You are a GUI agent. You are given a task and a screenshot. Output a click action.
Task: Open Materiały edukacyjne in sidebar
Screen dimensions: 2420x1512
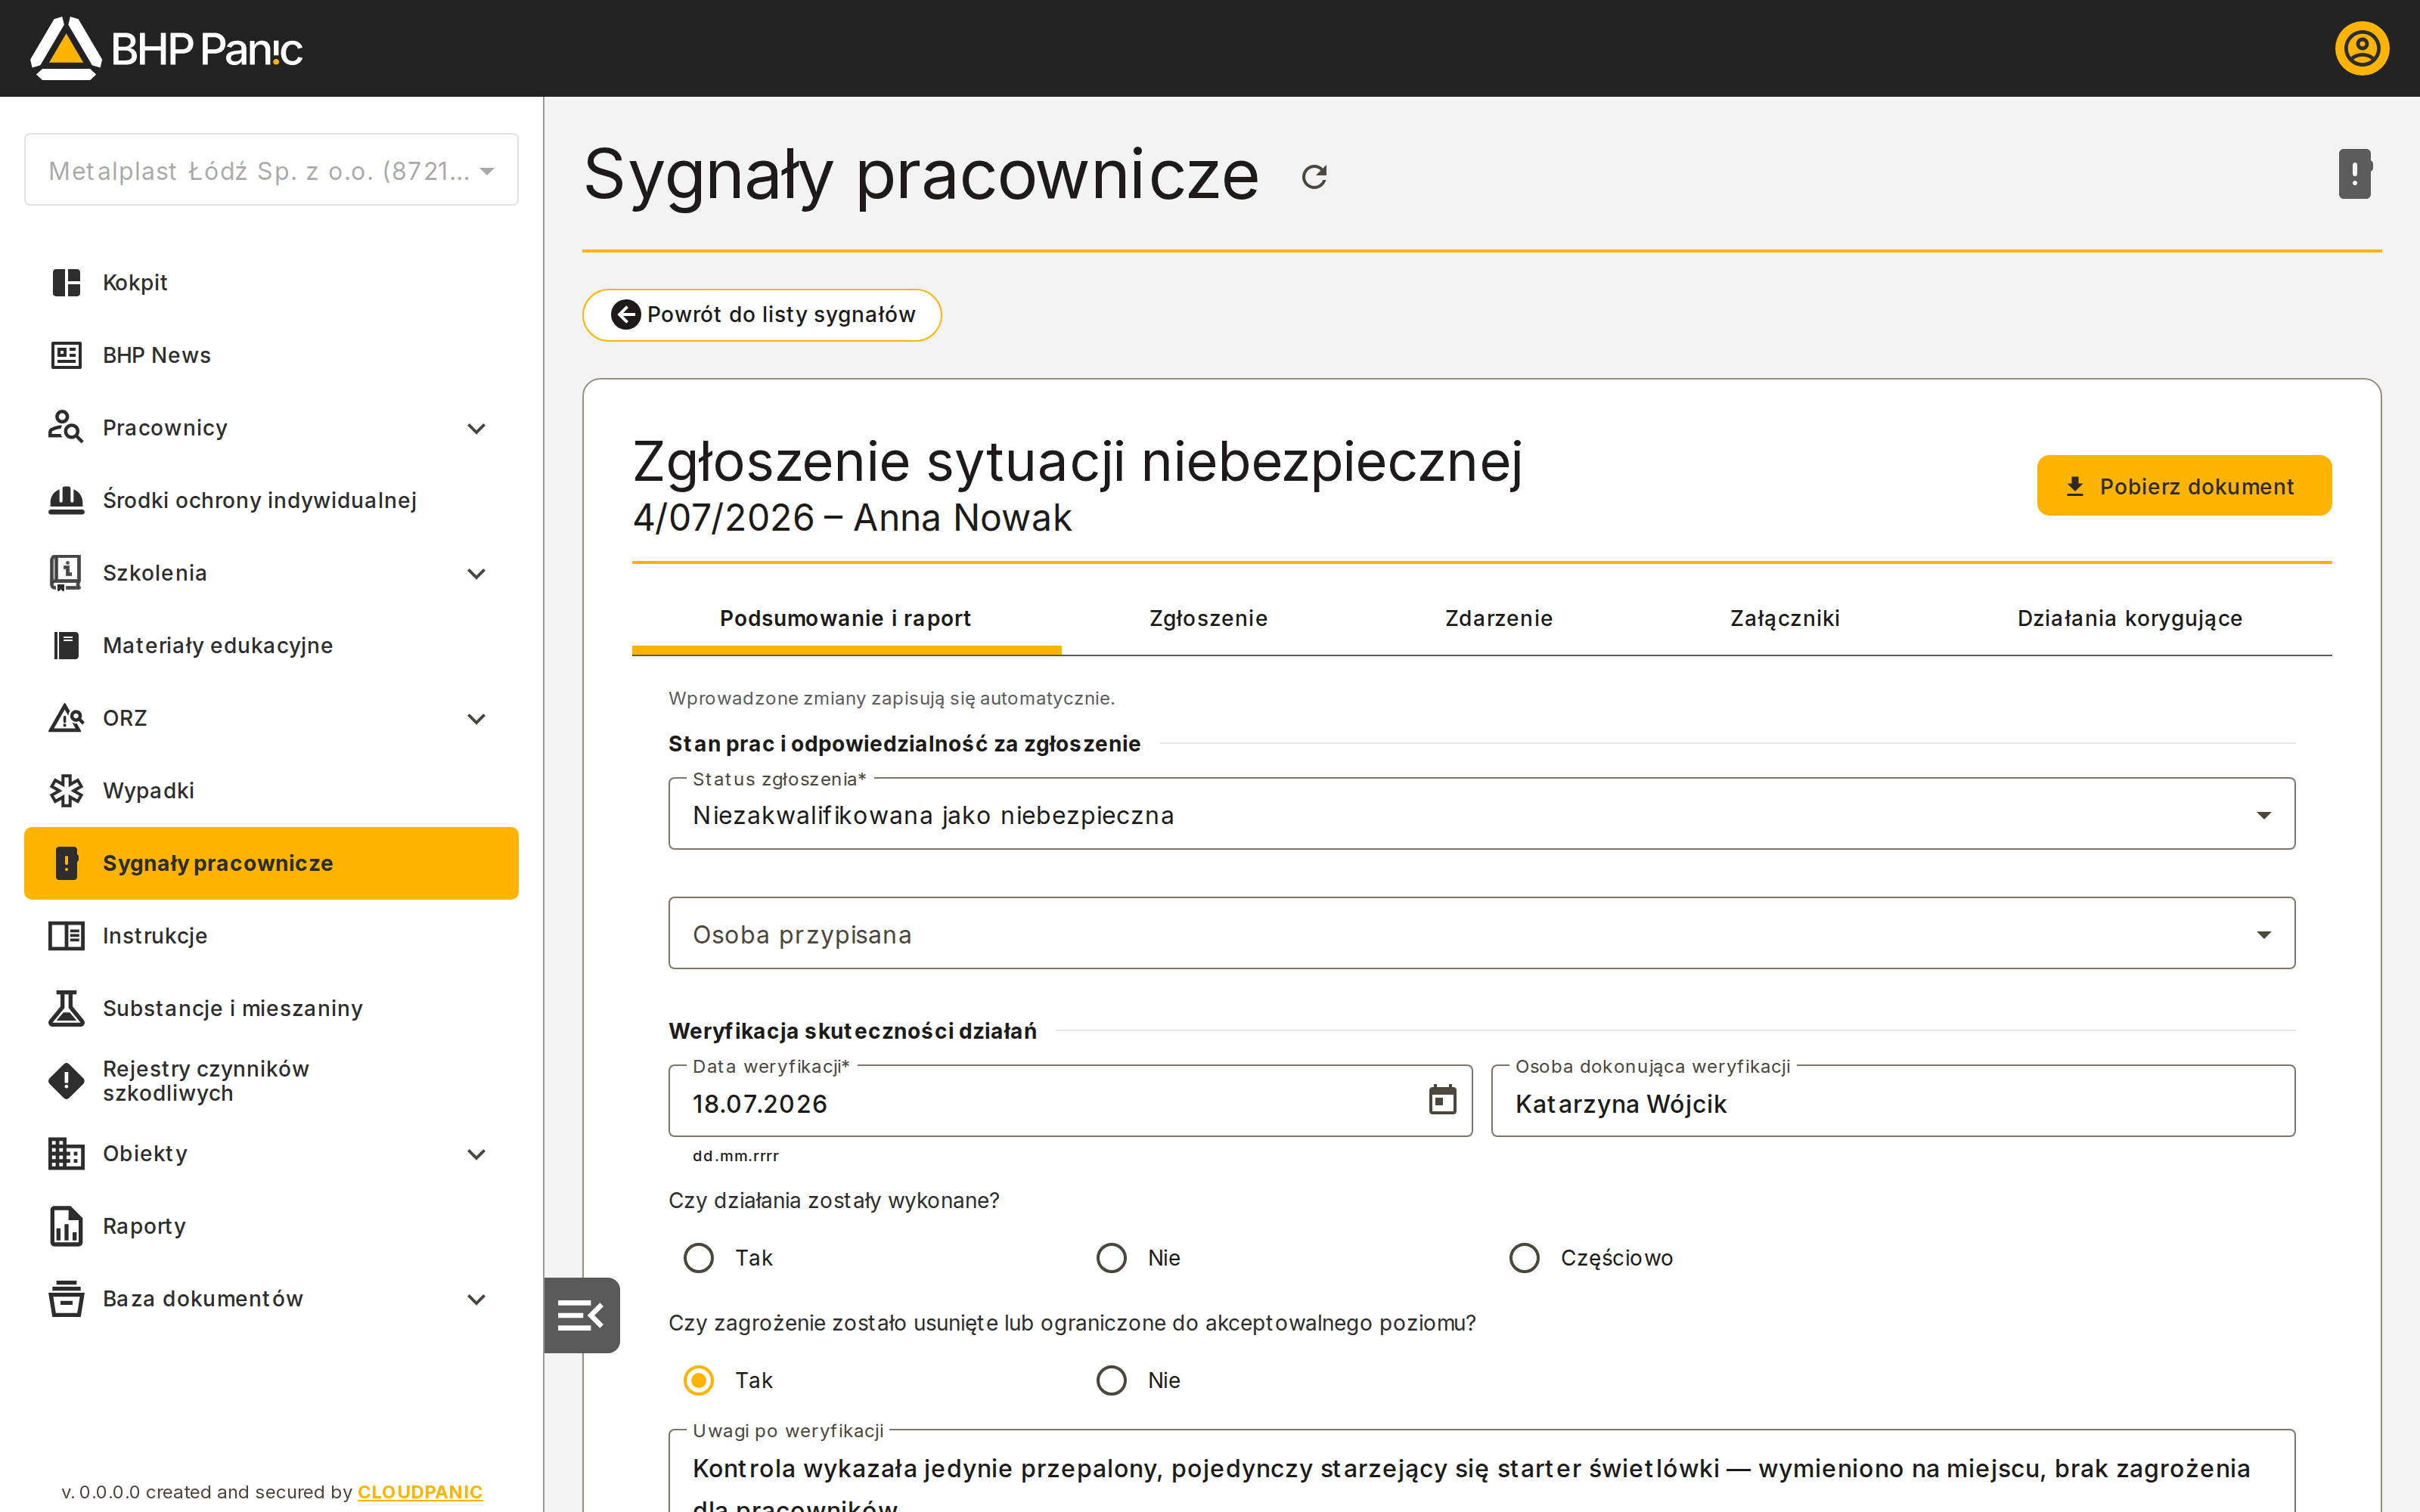pos(271,646)
